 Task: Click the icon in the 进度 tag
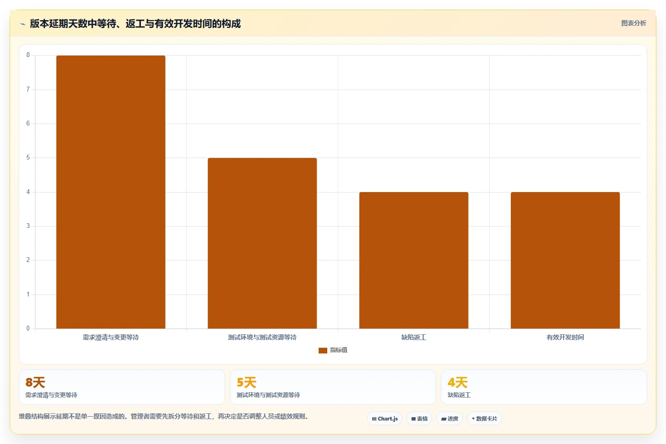444,419
